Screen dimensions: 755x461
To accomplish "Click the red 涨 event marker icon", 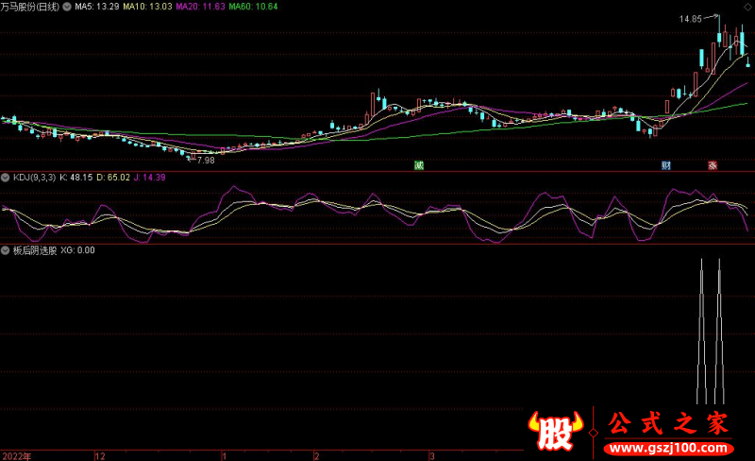I will point(713,165).
